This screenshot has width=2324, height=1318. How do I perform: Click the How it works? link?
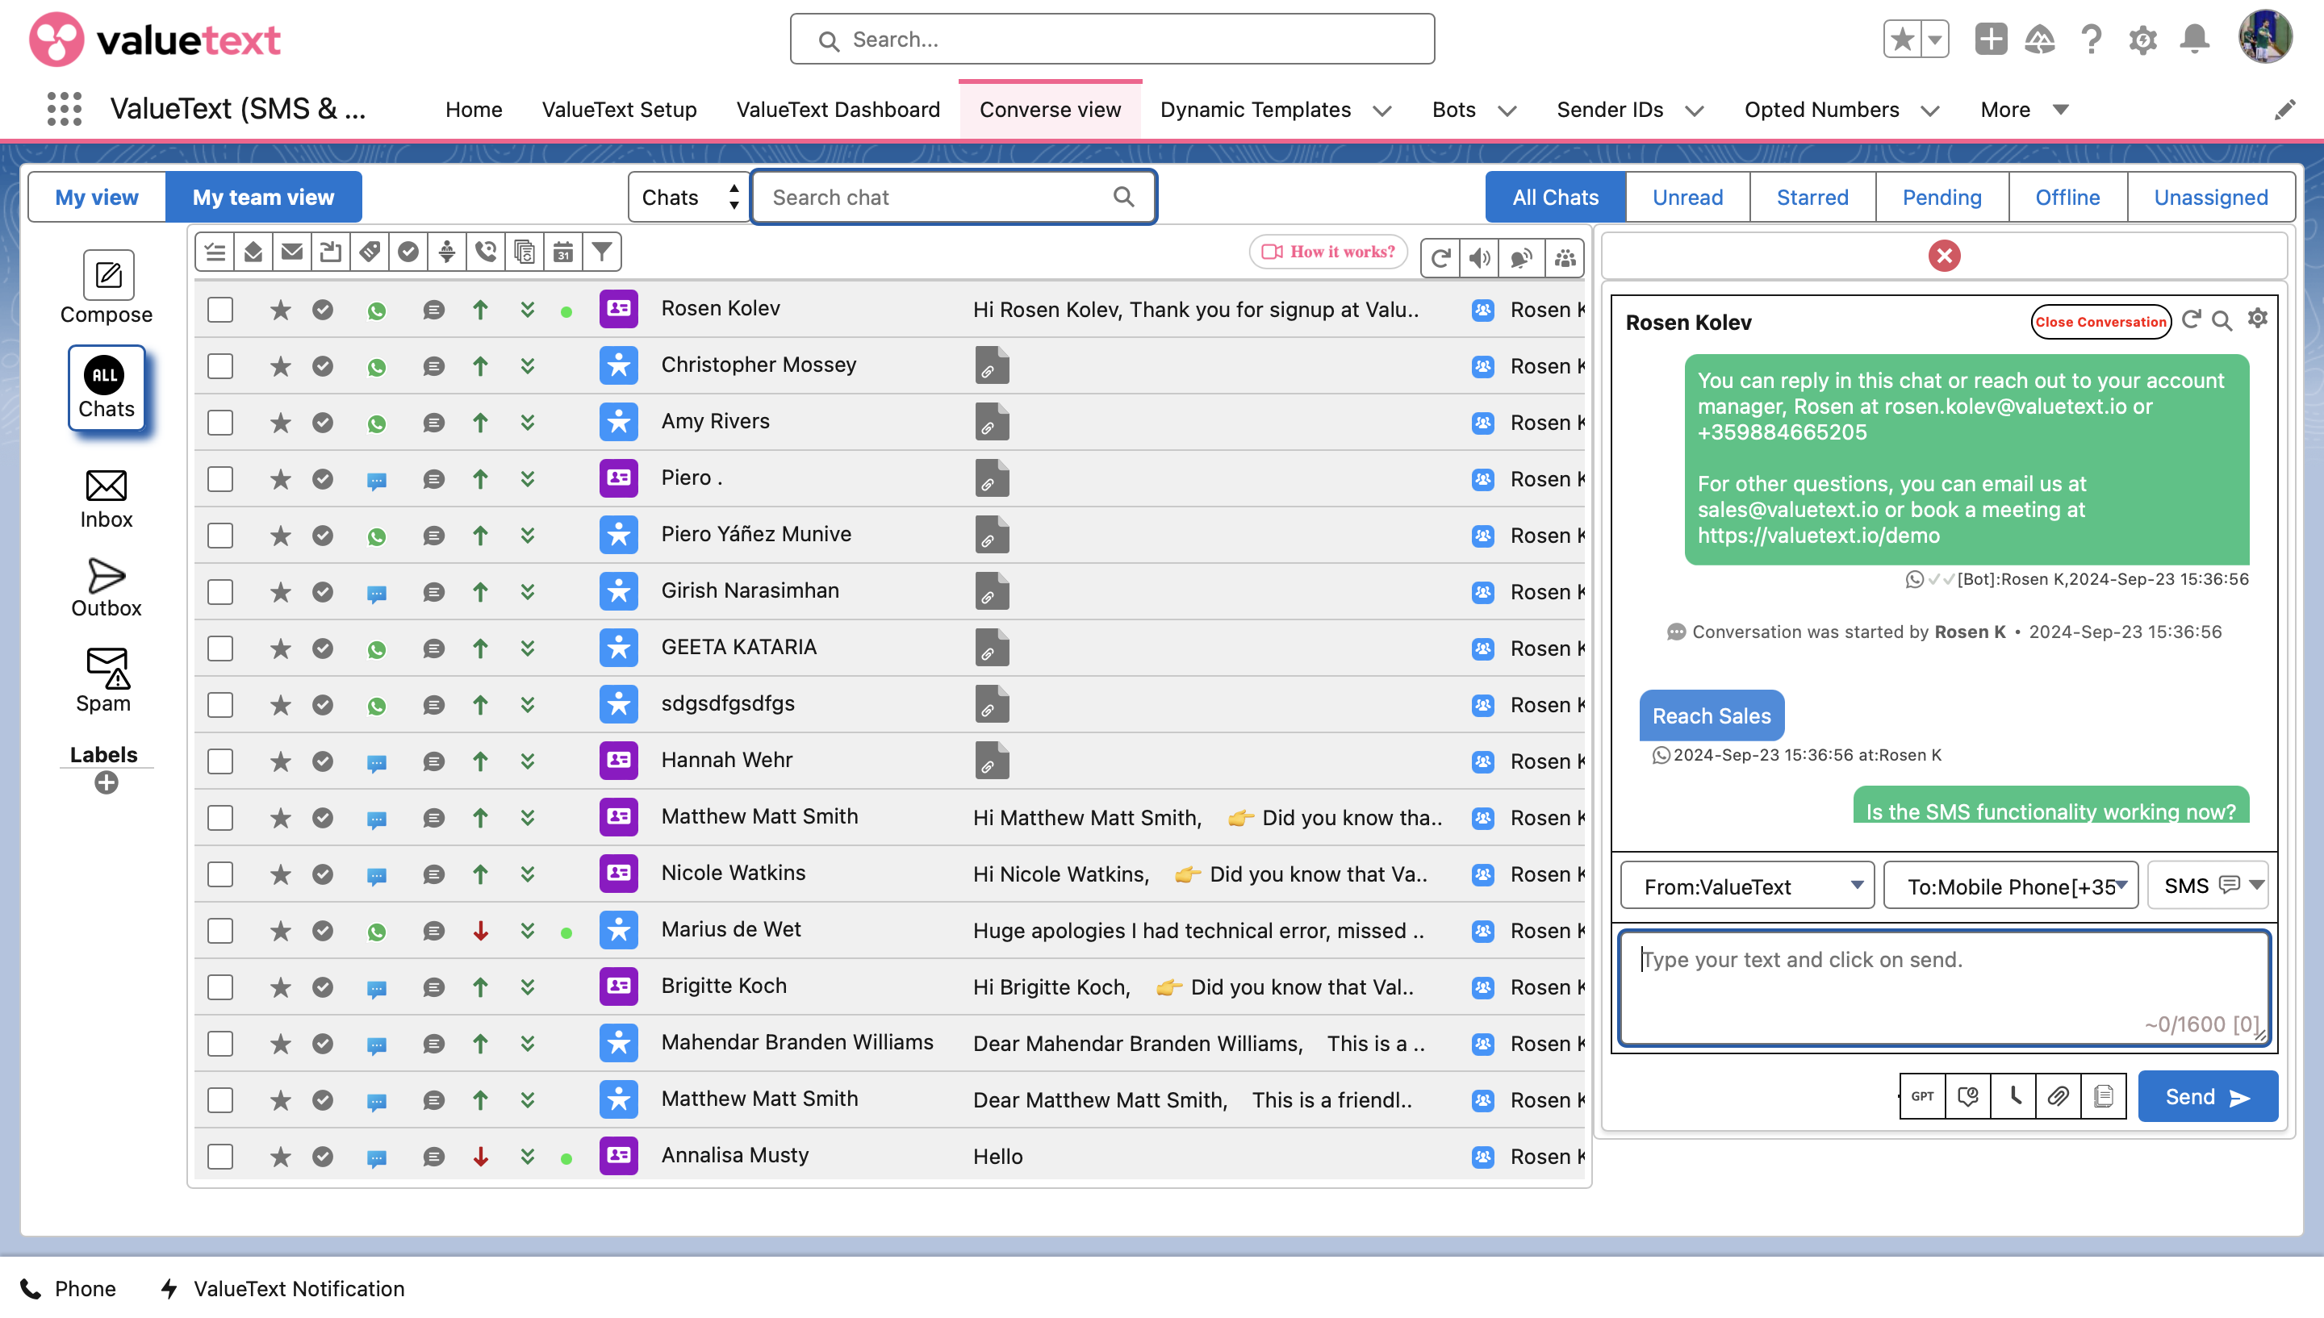pyautogui.click(x=1328, y=252)
